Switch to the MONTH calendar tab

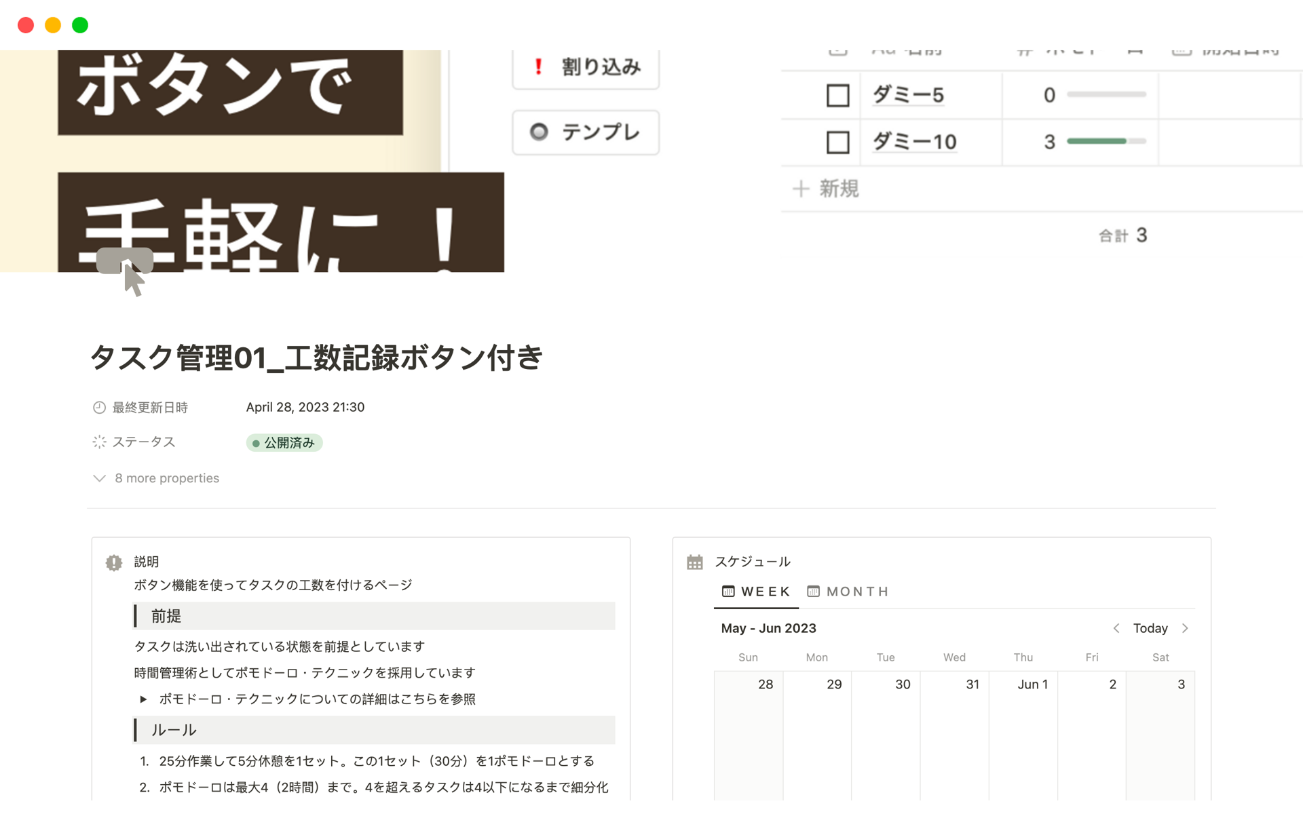pyautogui.click(x=856, y=592)
